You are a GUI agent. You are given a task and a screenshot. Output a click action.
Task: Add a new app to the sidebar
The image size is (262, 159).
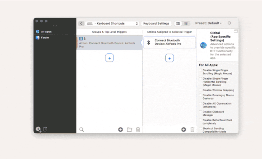[x=38, y=129]
